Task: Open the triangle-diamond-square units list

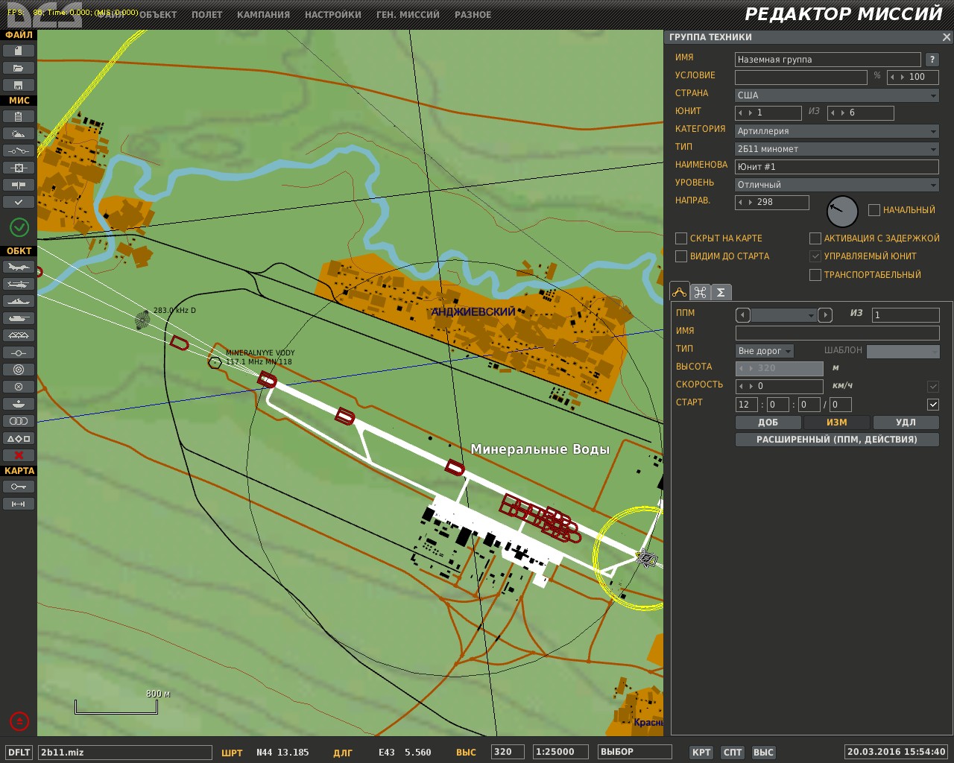Action: pyautogui.click(x=19, y=438)
